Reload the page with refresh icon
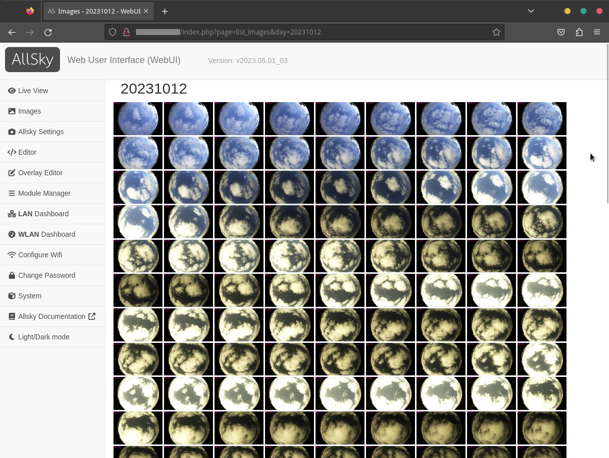This screenshot has height=458, width=609. click(48, 32)
